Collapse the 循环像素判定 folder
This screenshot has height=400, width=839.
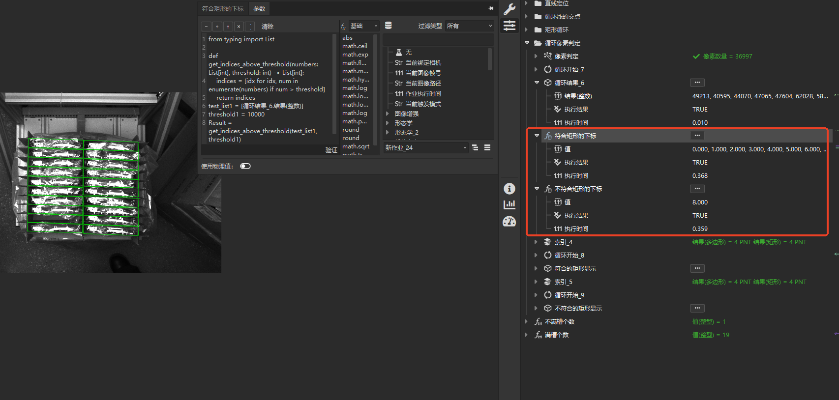[527, 43]
